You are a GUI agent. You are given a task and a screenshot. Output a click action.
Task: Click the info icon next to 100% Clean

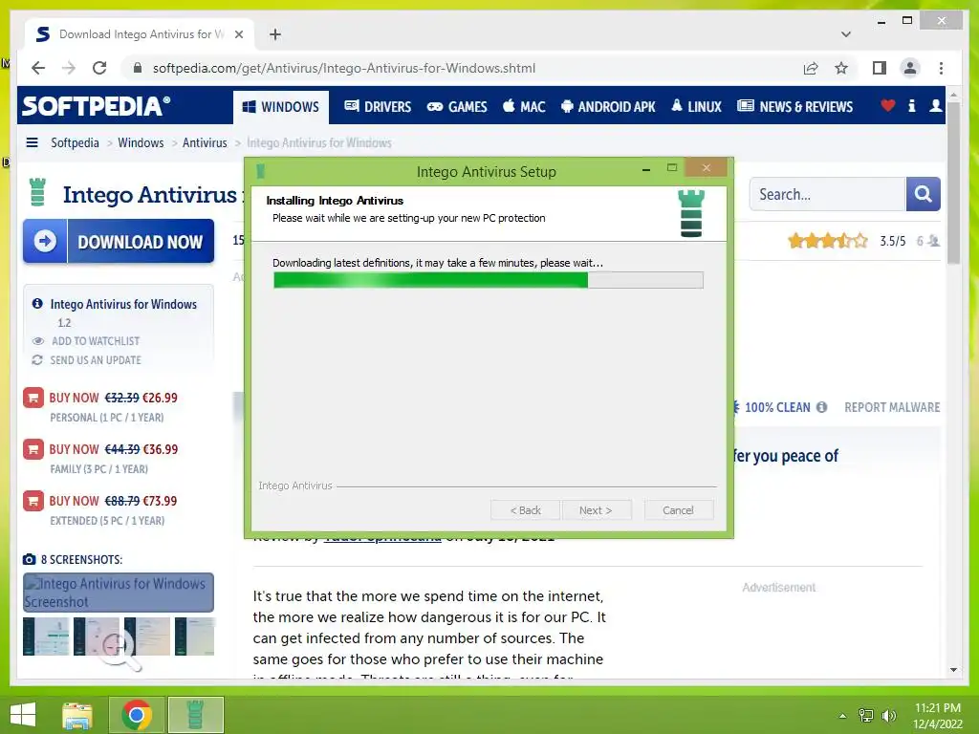(821, 407)
